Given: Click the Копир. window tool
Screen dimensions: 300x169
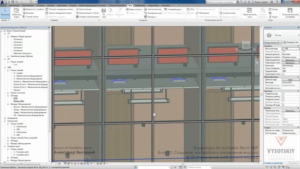Looking at the screenshot, I should point(273,9).
